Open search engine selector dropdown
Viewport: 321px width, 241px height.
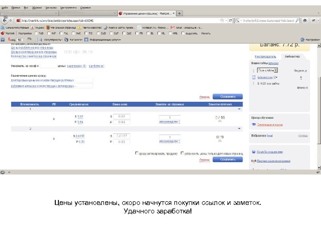coord(239,21)
